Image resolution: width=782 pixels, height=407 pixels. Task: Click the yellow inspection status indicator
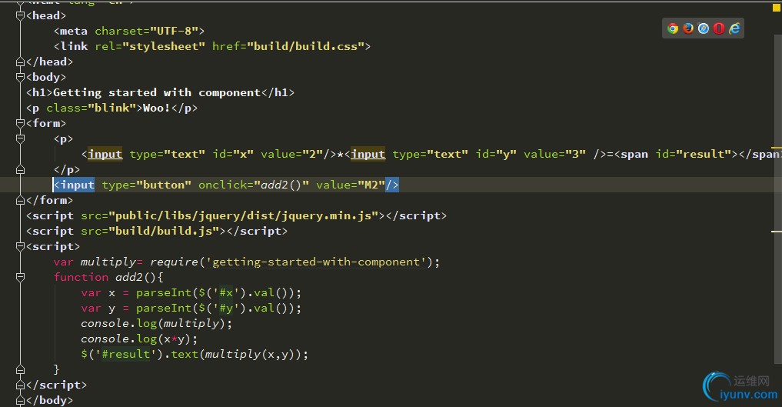(776, 8)
